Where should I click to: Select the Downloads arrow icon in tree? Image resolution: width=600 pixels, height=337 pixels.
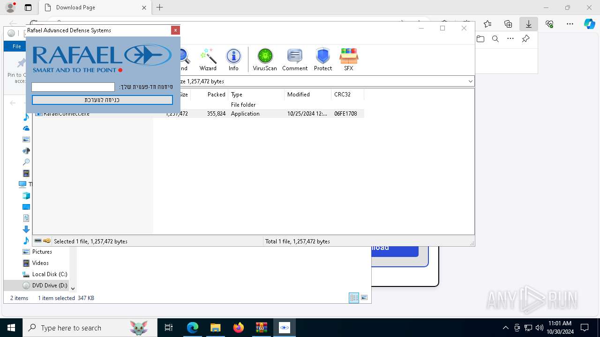pos(26,229)
